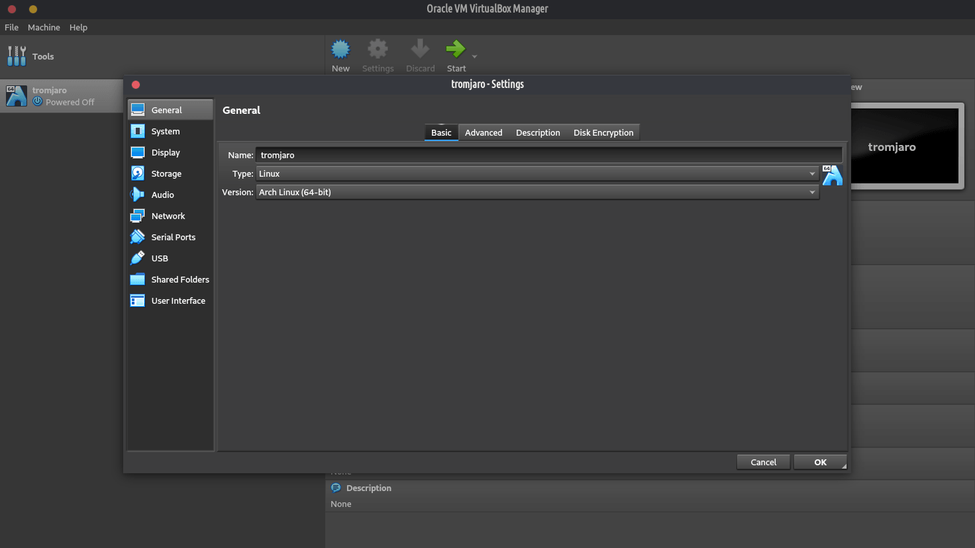Click the New machine toolbar icon
The height and width of the screenshot is (548, 975).
(340, 50)
